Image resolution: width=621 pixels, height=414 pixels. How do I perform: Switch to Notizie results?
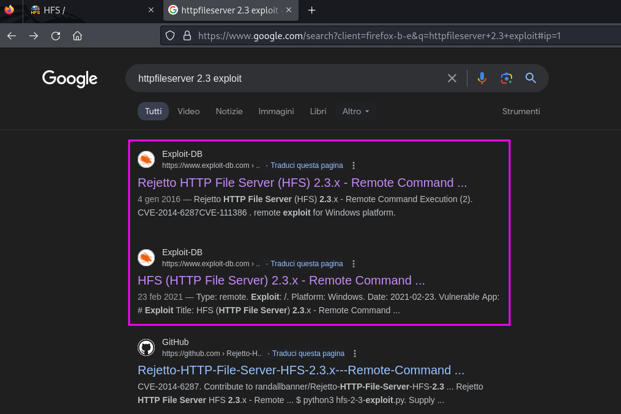[x=229, y=112]
